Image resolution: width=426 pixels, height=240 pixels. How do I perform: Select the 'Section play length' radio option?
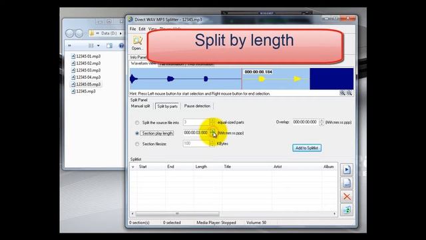[137, 133]
